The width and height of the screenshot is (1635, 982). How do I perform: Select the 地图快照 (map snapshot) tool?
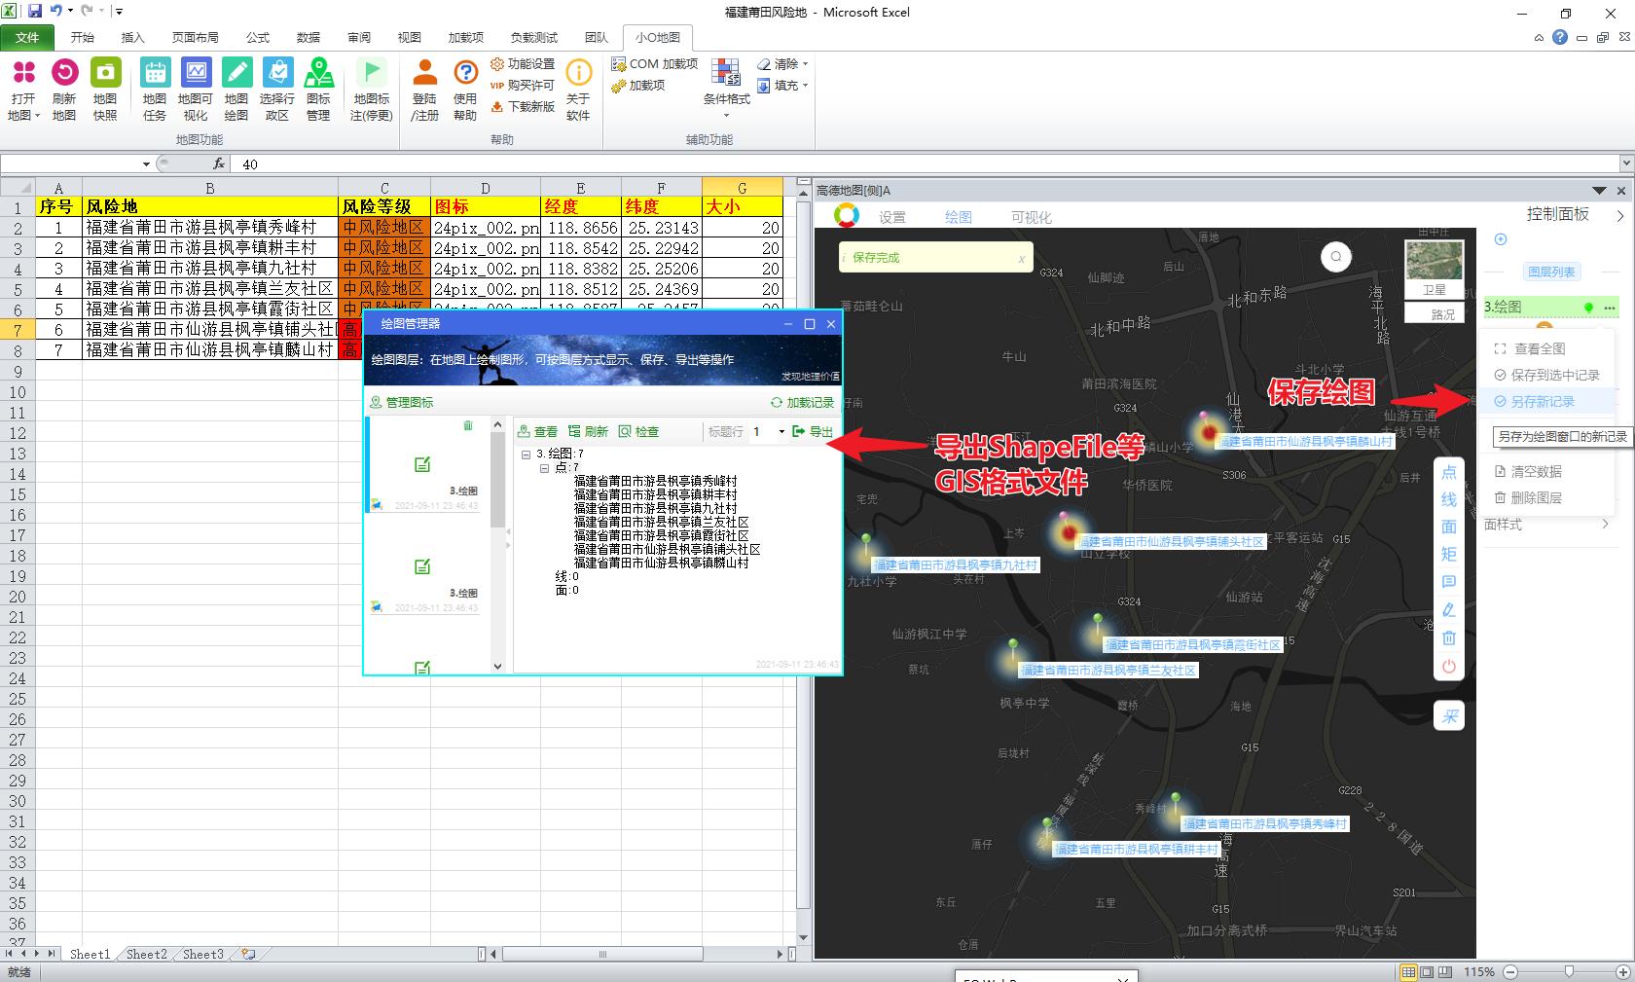[x=105, y=88]
